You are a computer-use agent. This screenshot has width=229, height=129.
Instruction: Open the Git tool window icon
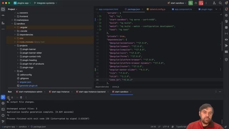pos(3,121)
